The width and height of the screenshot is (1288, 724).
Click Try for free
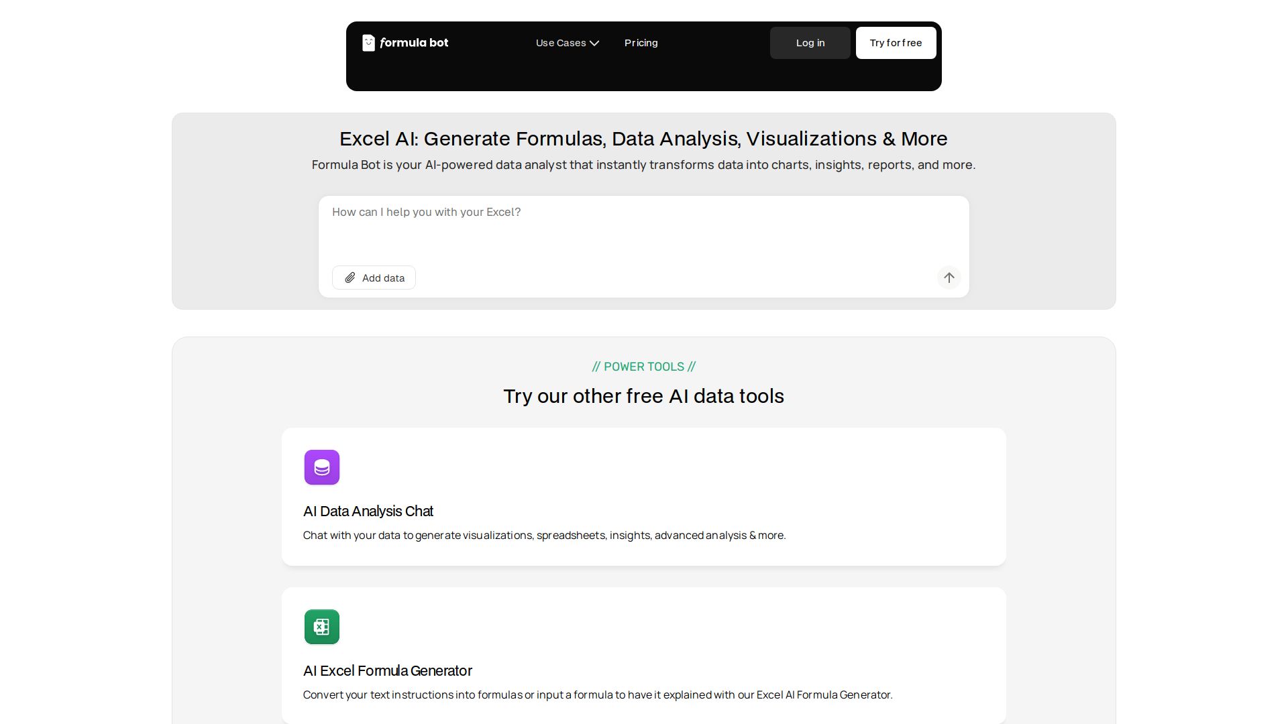[x=896, y=42]
